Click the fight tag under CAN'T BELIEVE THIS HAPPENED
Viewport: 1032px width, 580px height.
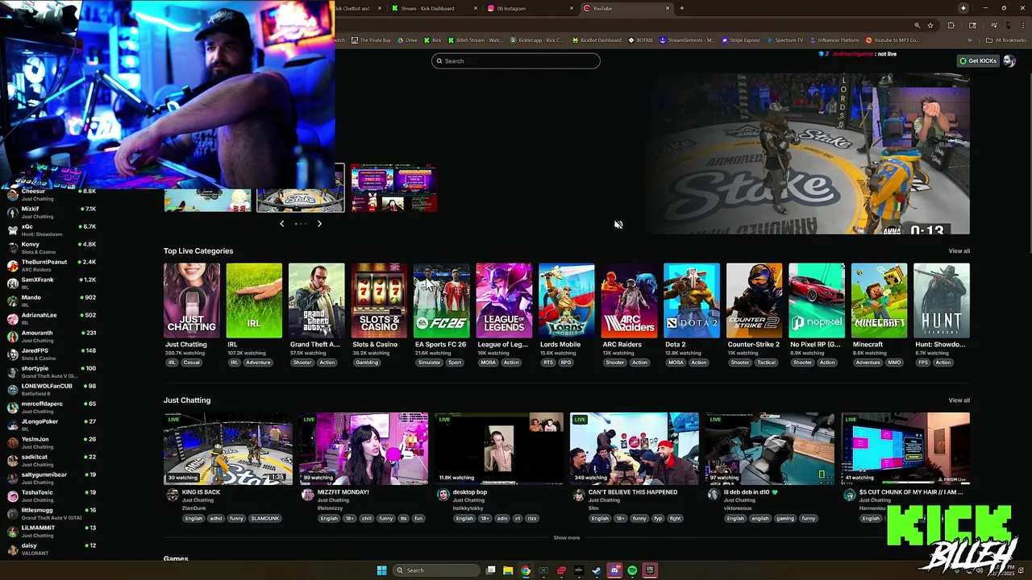pos(675,519)
